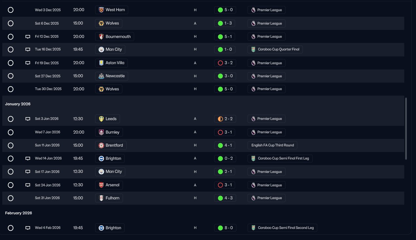
Task: Collapse the January 2026 month section
Action: point(18,104)
